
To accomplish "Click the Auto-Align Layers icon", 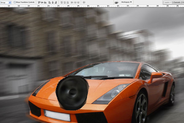I will 84,2.
